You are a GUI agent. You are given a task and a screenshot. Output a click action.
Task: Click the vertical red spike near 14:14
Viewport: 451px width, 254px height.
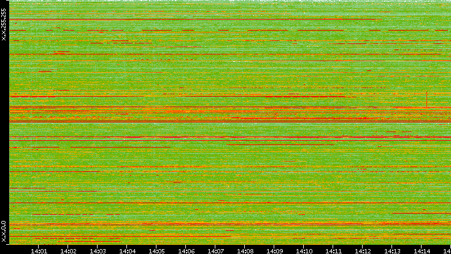point(427,100)
